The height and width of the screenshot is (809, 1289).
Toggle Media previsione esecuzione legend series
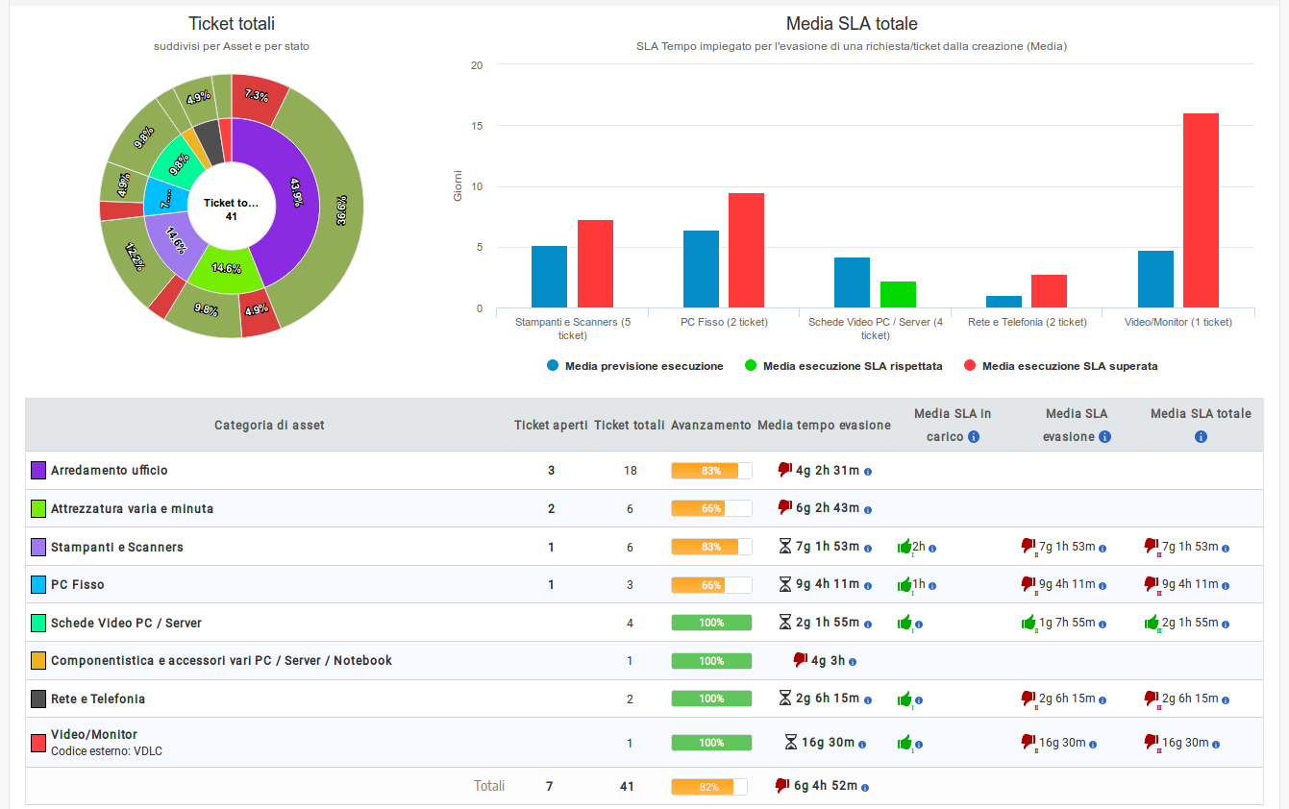point(634,366)
